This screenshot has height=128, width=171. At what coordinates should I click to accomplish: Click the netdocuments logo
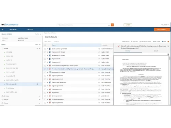pos(10,25)
